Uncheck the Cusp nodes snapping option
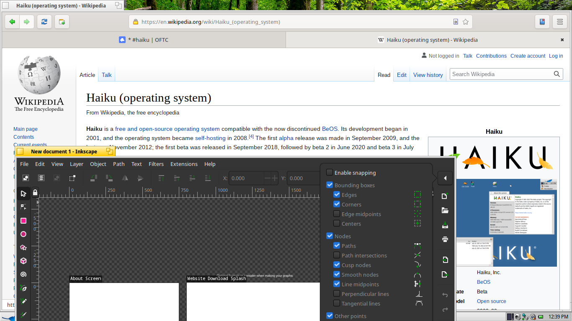This screenshot has height=321, width=572. click(337, 265)
